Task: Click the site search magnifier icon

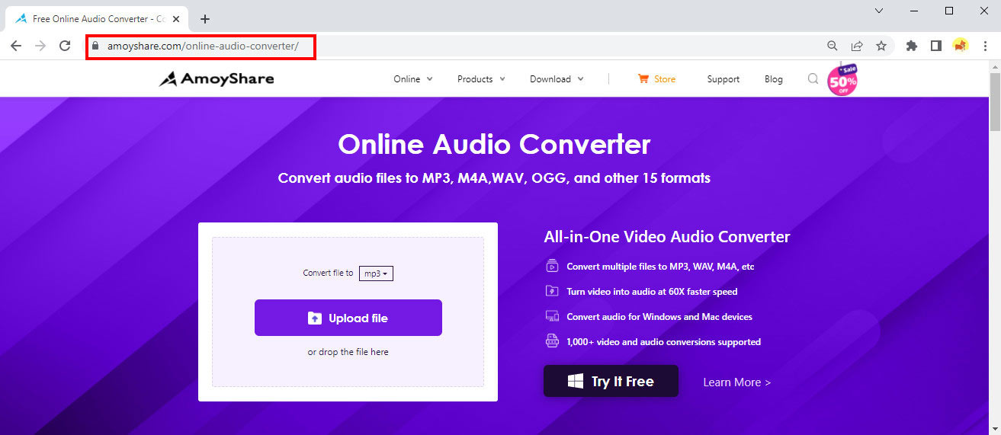Action: [813, 78]
